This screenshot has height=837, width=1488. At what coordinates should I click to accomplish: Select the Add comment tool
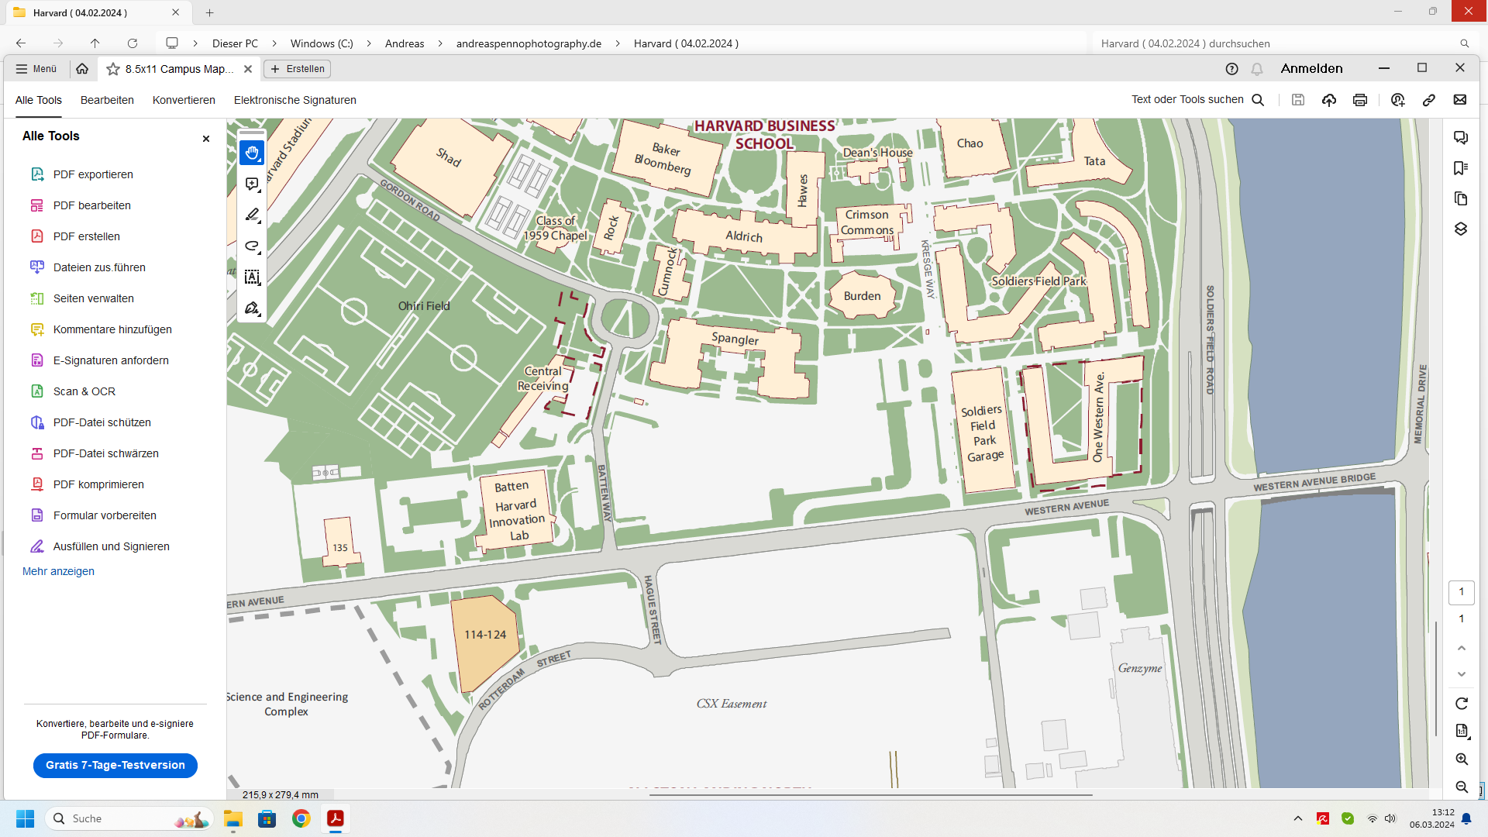252,184
